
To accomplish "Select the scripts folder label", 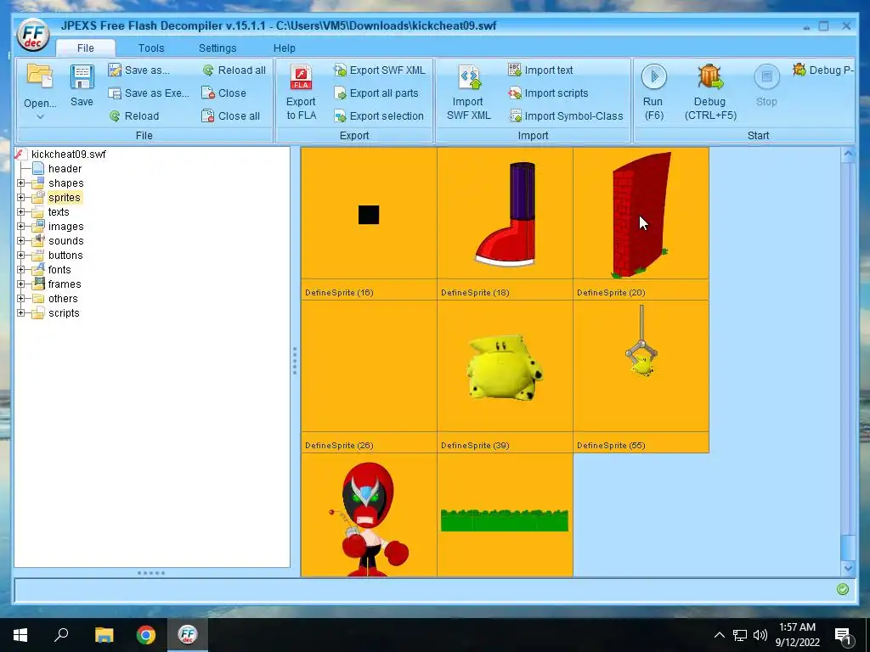I will click(x=64, y=312).
